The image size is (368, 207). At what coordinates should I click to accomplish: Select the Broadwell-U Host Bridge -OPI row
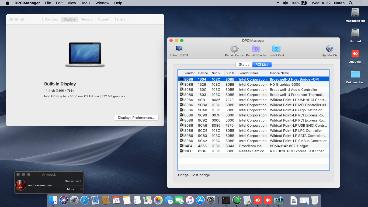coord(253,79)
